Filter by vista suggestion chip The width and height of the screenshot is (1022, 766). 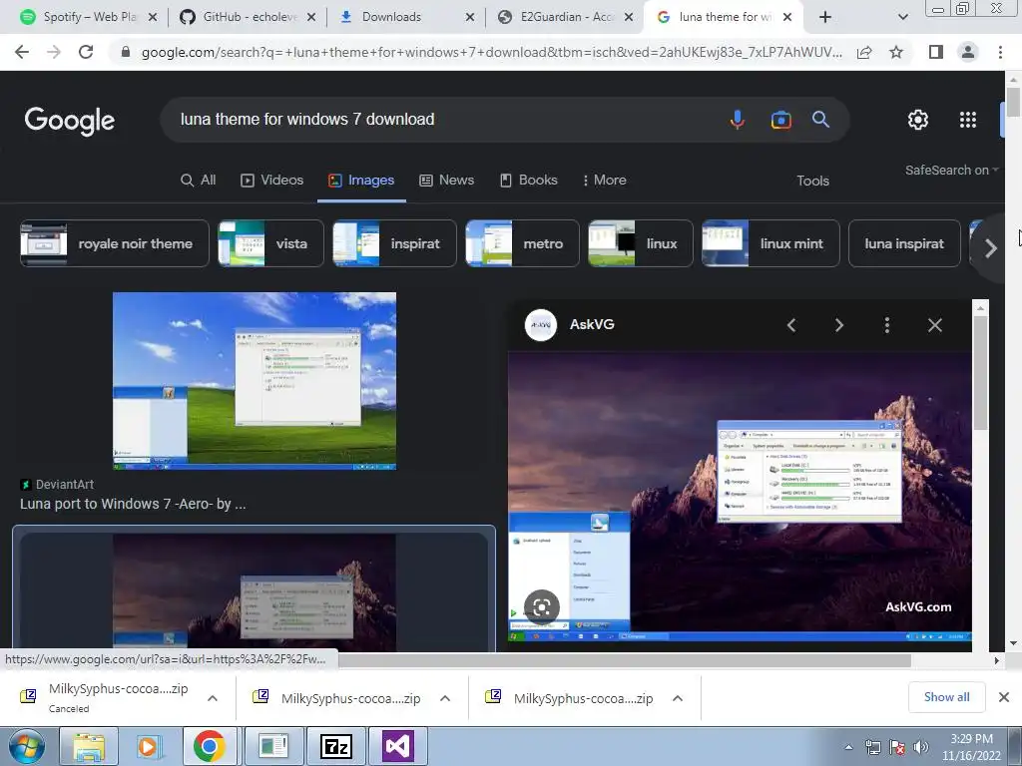tap(270, 243)
